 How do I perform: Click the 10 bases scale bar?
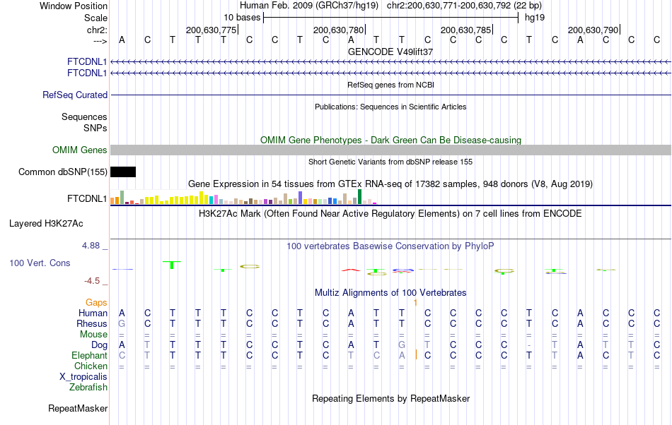coord(391,18)
